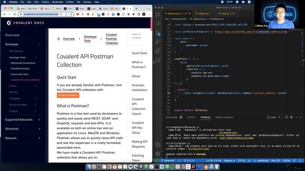Close the terminal panel

301,117
